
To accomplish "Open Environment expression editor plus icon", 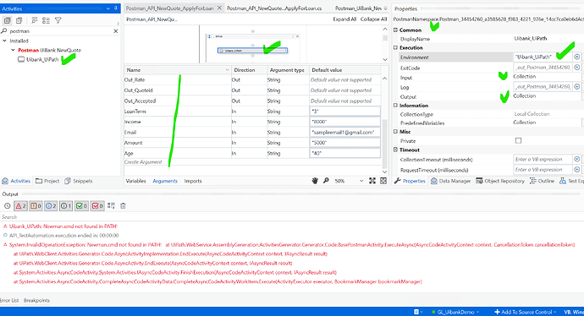I will point(577,57).
